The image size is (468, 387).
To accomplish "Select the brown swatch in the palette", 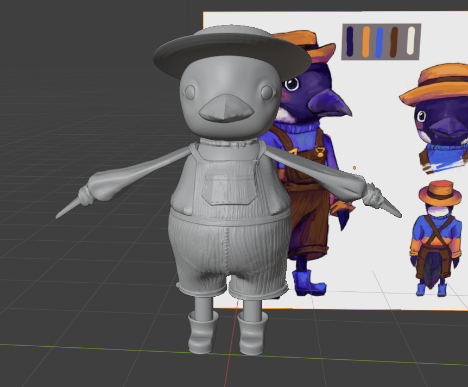I will [394, 42].
